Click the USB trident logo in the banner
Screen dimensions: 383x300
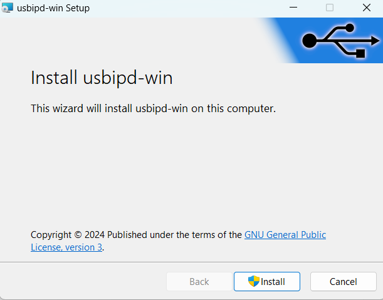(339, 40)
